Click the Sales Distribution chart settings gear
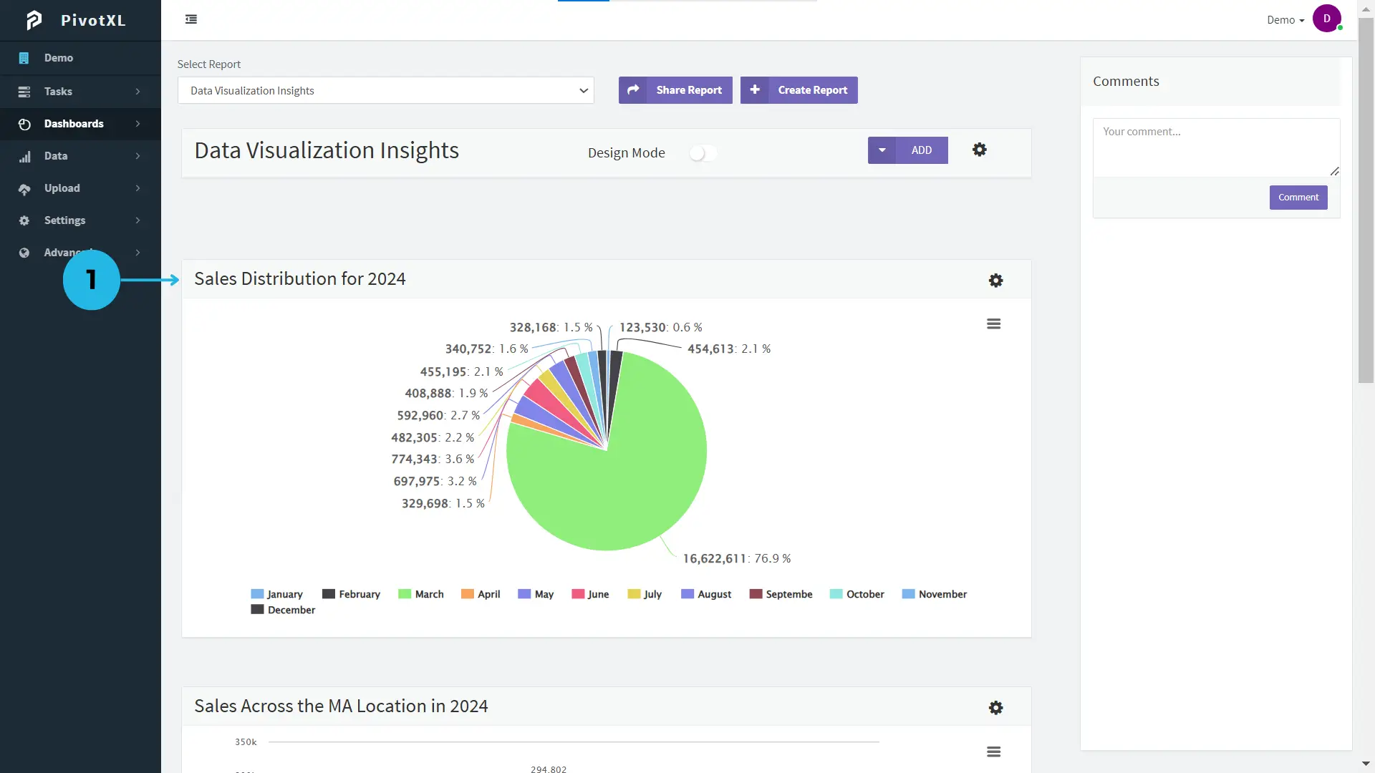This screenshot has width=1375, height=773. [x=995, y=281]
